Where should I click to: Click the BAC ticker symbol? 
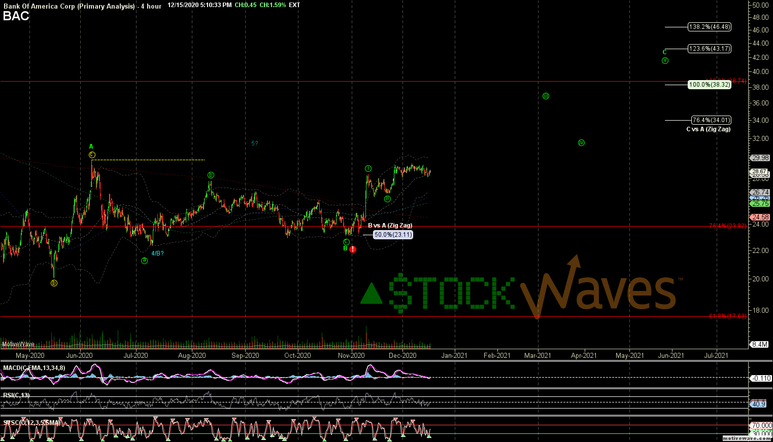click(16, 16)
